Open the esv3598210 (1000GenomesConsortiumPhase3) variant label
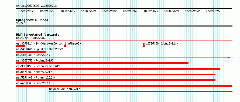 point(49,43)
